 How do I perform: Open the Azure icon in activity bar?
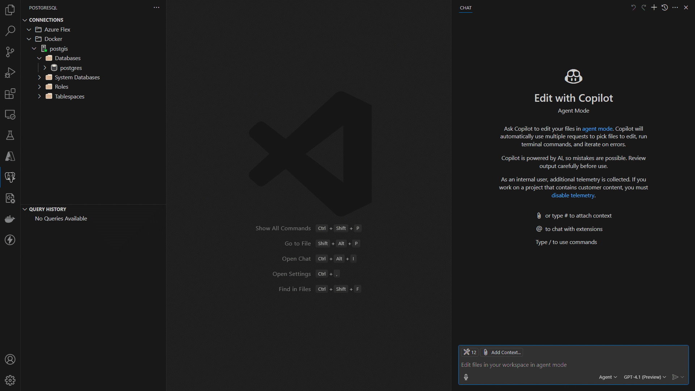pyautogui.click(x=10, y=156)
